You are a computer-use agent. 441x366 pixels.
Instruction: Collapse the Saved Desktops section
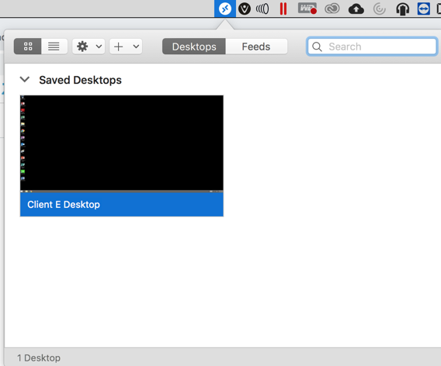pos(25,80)
